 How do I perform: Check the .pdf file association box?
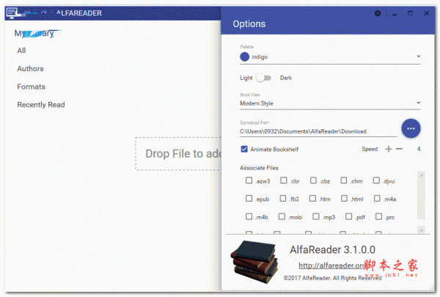349,216
